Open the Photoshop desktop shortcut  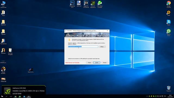72,4
